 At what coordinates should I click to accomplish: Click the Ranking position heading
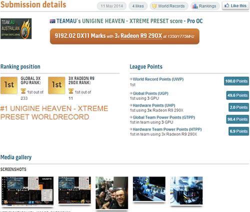(20, 66)
